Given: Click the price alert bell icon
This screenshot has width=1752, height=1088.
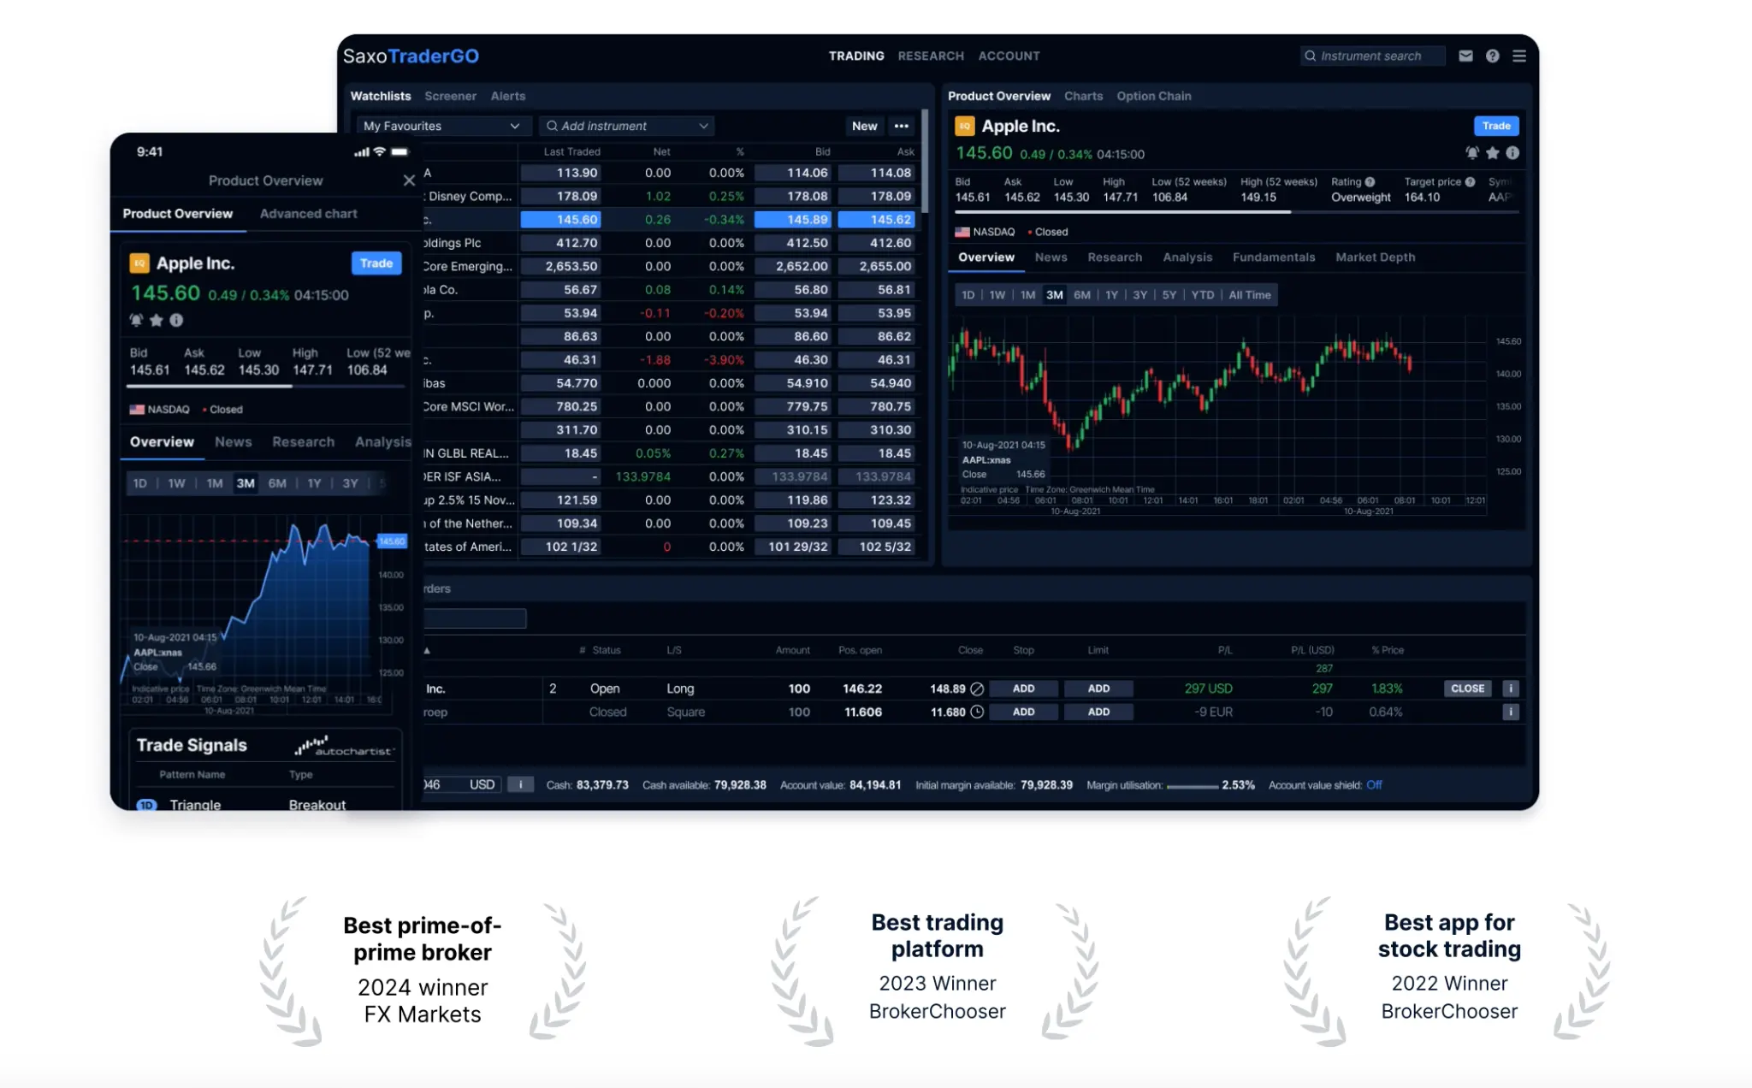Looking at the screenshot, I should (x=1471, y=153).
